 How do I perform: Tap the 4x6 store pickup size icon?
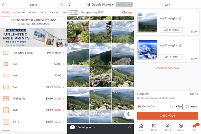point(6,53)
